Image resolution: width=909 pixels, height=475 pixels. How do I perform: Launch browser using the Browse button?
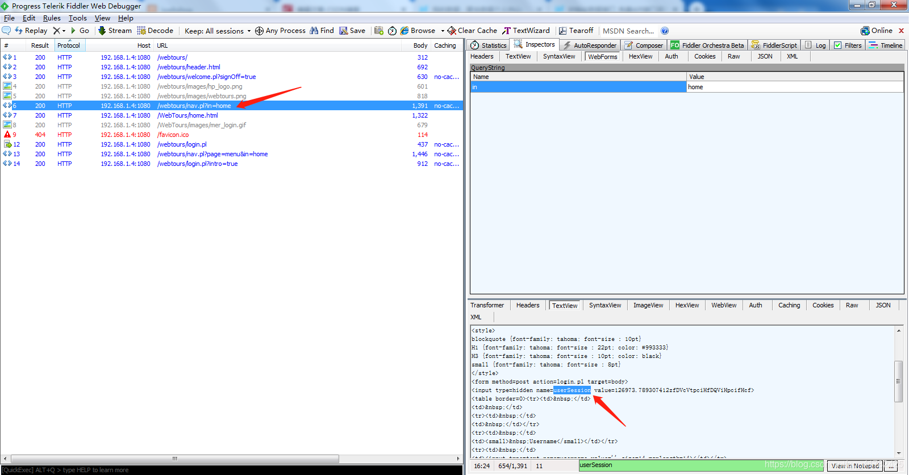point(418,31)
